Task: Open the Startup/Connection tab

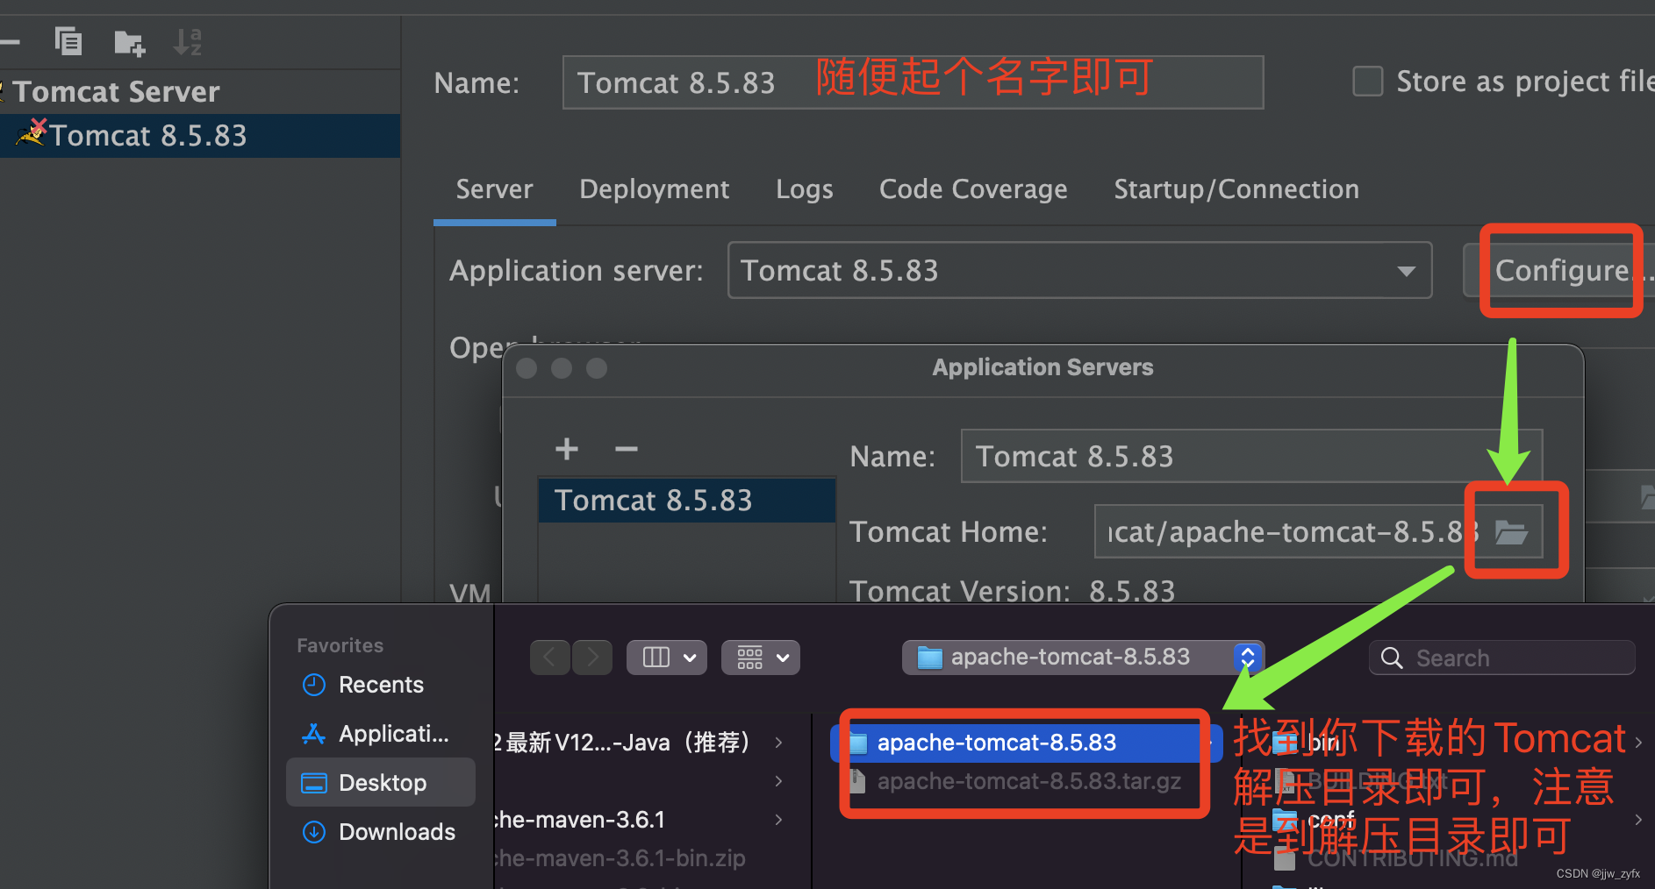Action: click(1236, 189)
